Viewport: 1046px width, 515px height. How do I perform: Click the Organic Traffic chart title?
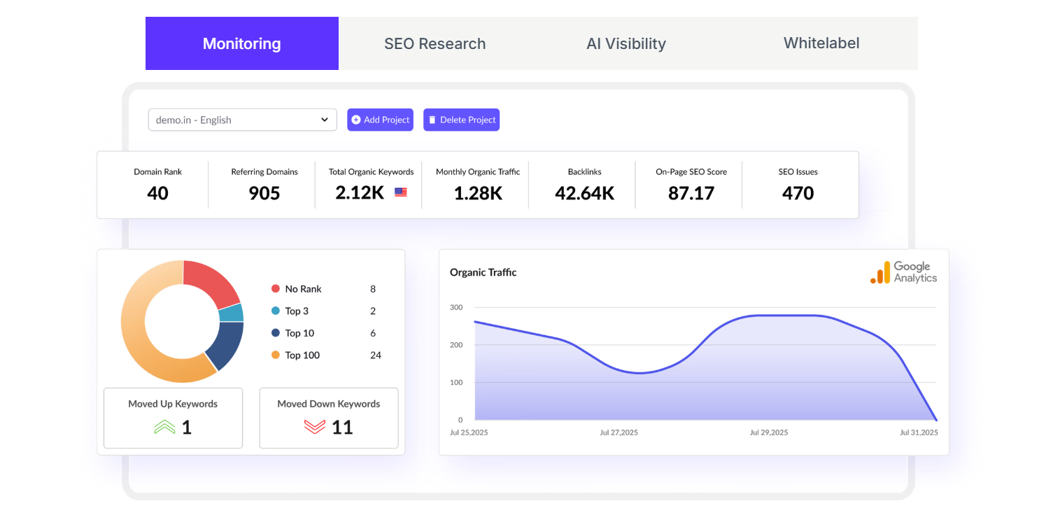point(483,272)
